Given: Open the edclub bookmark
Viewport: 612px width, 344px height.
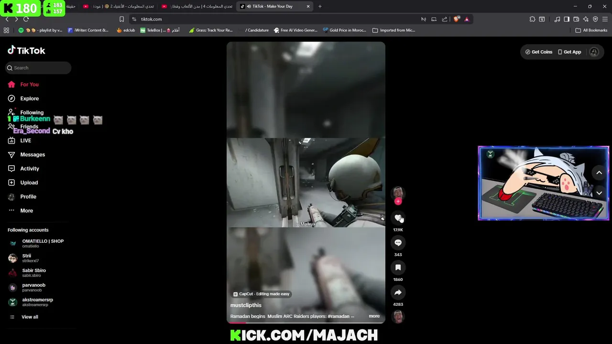Looking at the screenshot, I should pos(126,30).
